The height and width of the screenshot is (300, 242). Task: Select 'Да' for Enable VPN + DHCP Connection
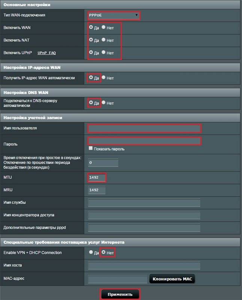click(x=91, y=252)
